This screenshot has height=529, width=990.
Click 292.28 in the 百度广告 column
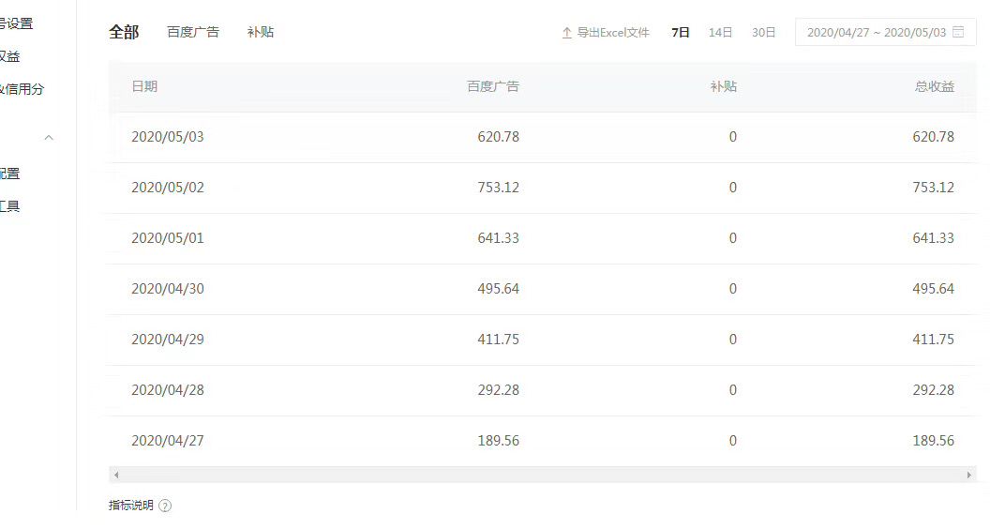[498, 390]
